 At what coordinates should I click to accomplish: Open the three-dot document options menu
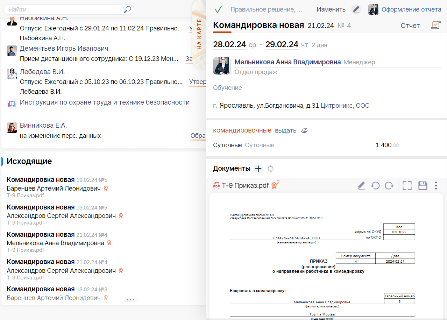coord(436,186)
